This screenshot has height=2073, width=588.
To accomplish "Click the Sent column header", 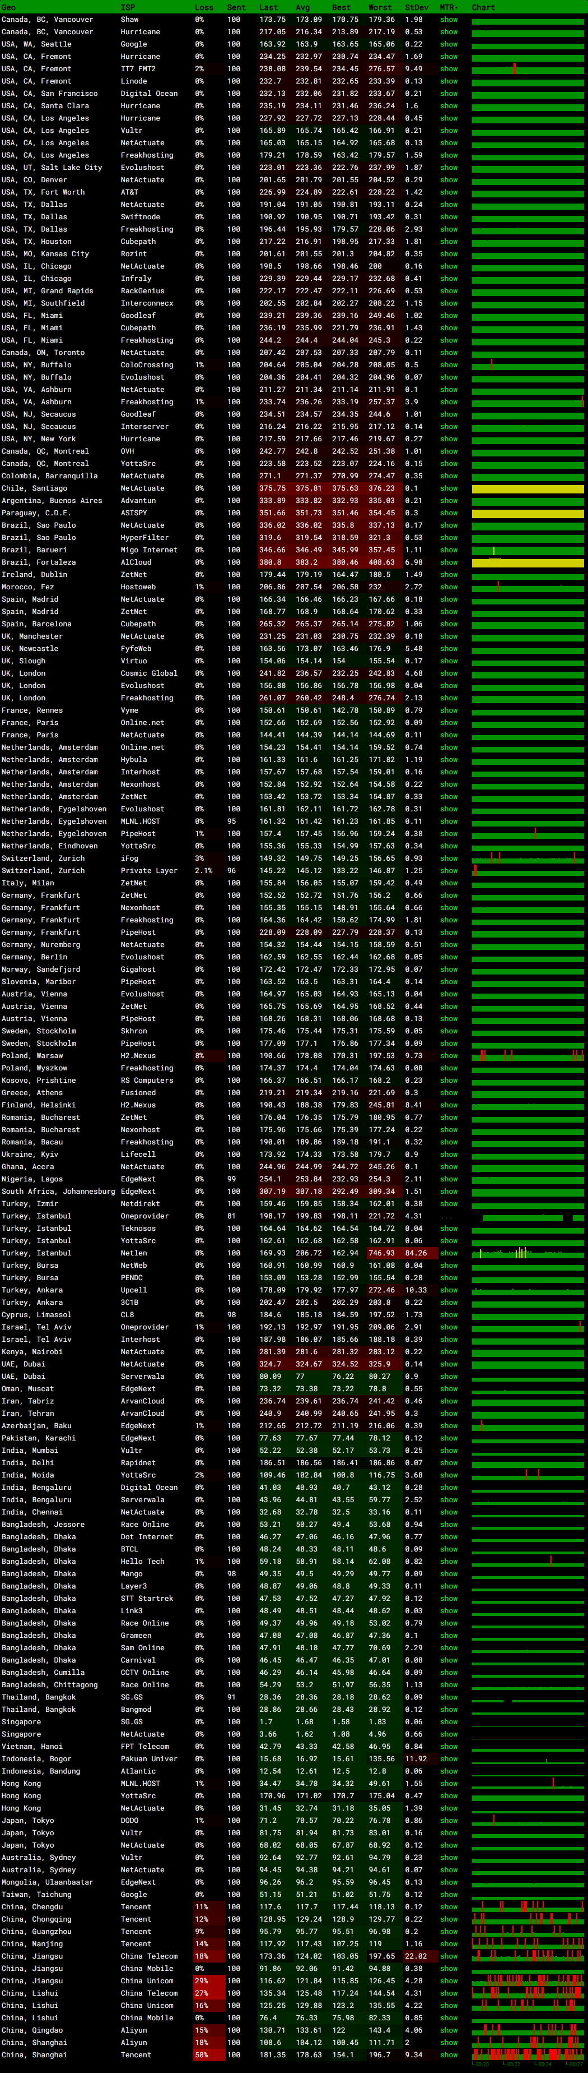I will pyautogui.click(x=236, y=7).
